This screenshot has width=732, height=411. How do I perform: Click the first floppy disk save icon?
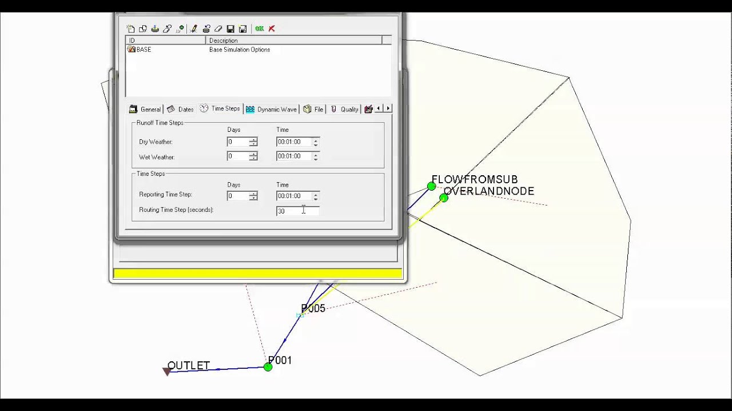tap(230, 29)
